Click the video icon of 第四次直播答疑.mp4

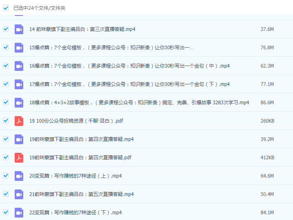[x=19, y=139]
